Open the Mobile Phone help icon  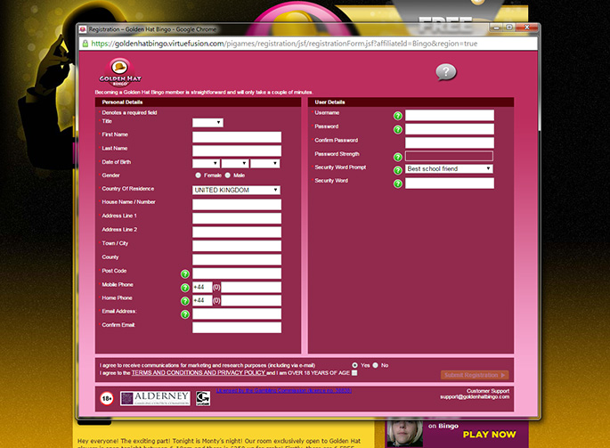[185, 288]
